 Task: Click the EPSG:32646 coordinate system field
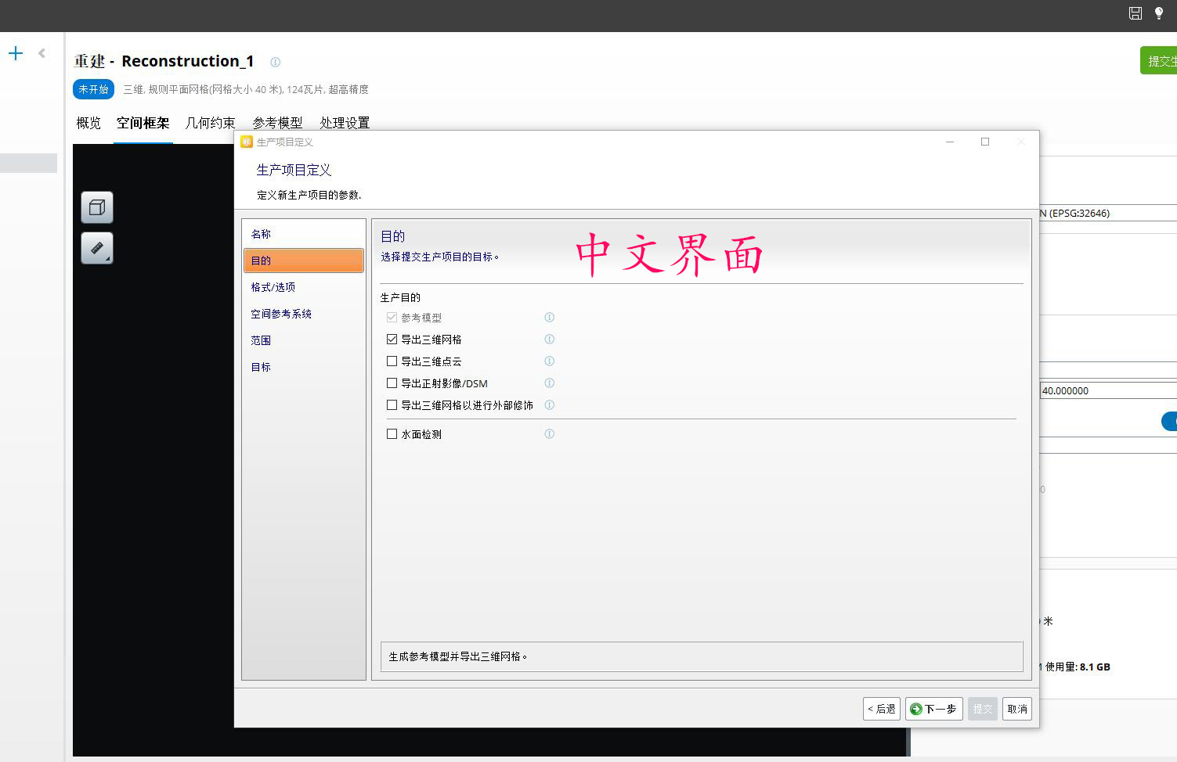tap(1108, 213)
